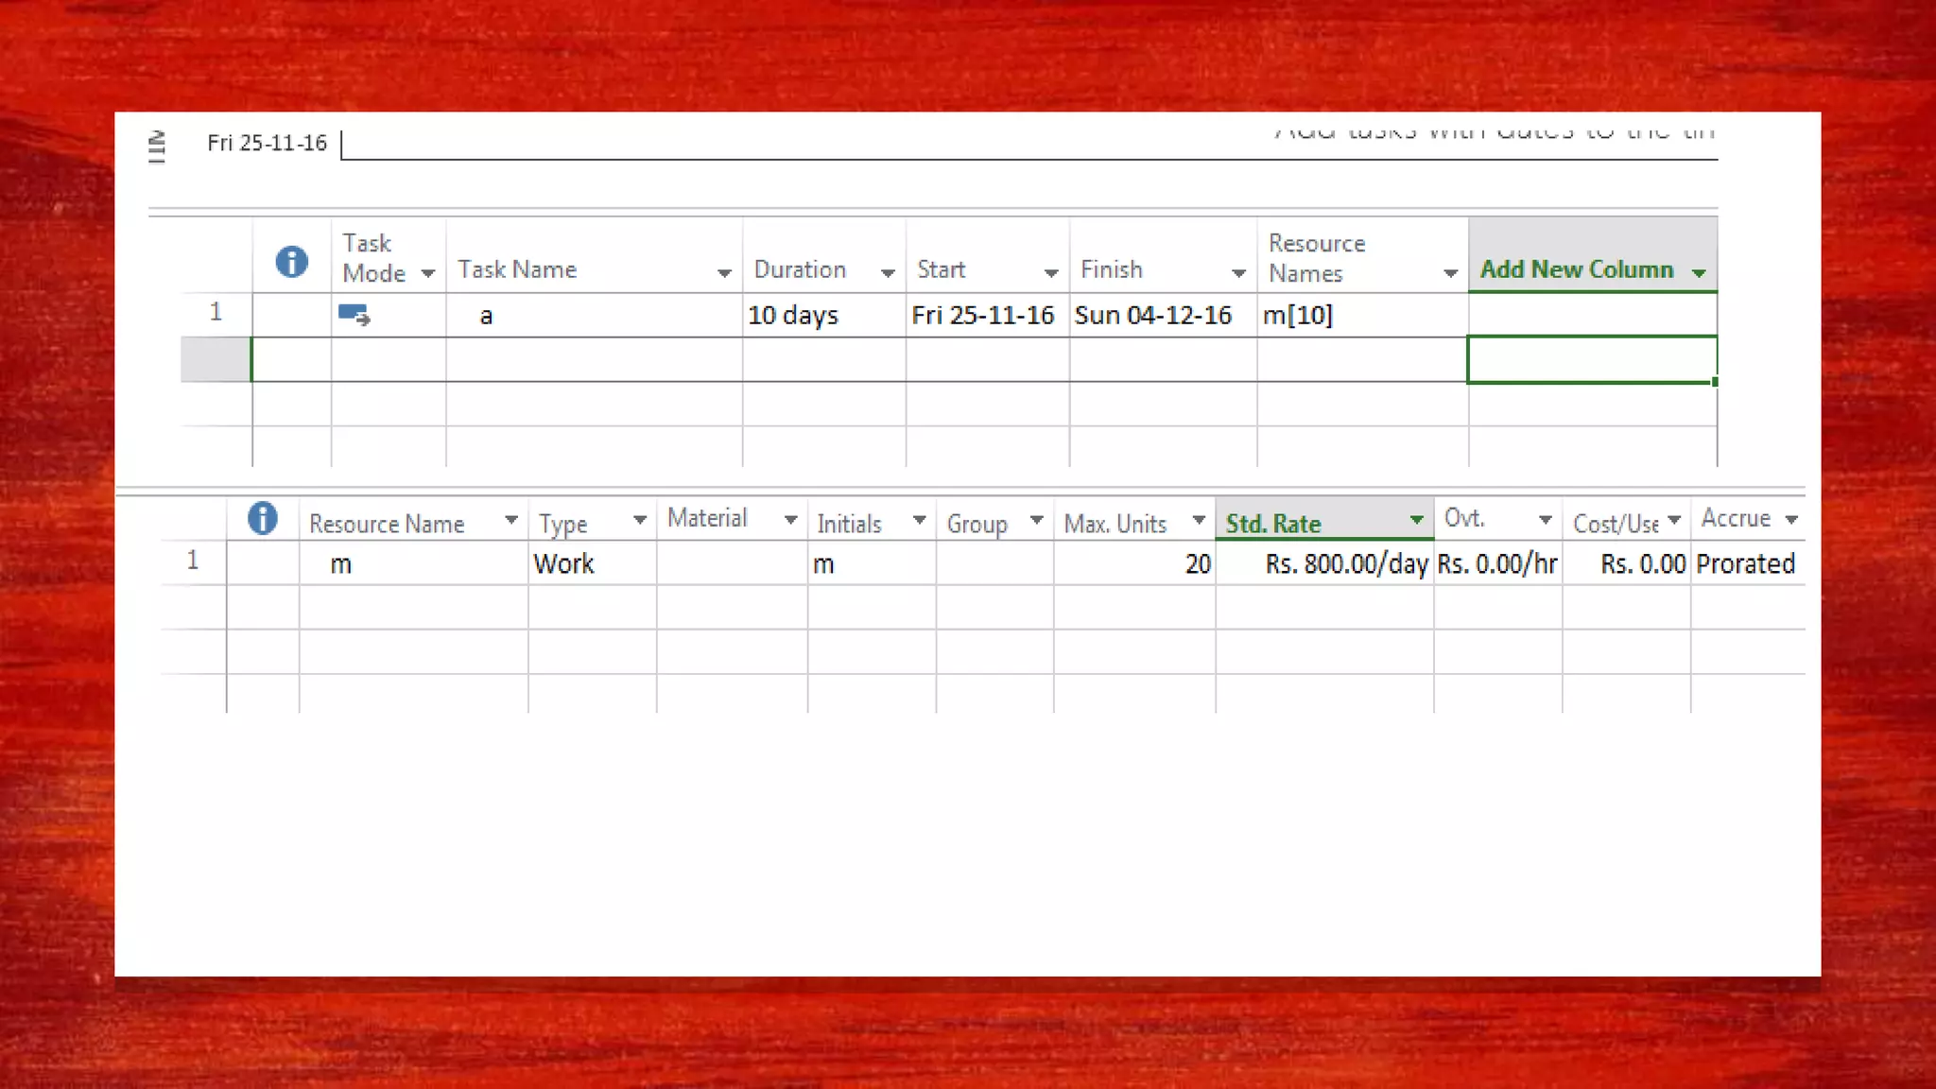
Task: Click the task table Indicators info icon
Action: pyautogui.click(x=291, y=262)
